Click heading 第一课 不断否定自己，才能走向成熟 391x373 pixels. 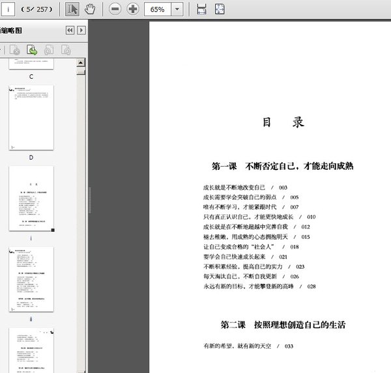click(283, 166)
